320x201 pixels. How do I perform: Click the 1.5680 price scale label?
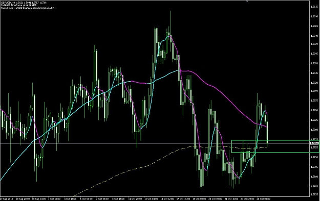314,177
